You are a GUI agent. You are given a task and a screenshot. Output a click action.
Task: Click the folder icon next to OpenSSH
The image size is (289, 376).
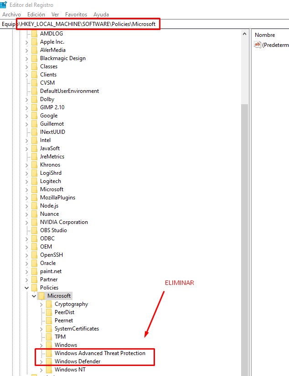[34, 255]
